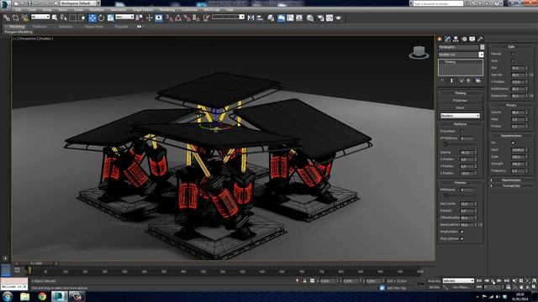Toggle the Percent Snap icon

point(187,18)
